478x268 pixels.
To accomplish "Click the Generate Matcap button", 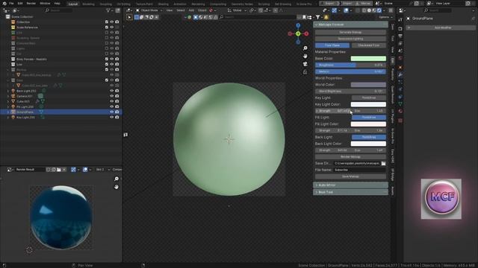I will click(x=350, y=32).
